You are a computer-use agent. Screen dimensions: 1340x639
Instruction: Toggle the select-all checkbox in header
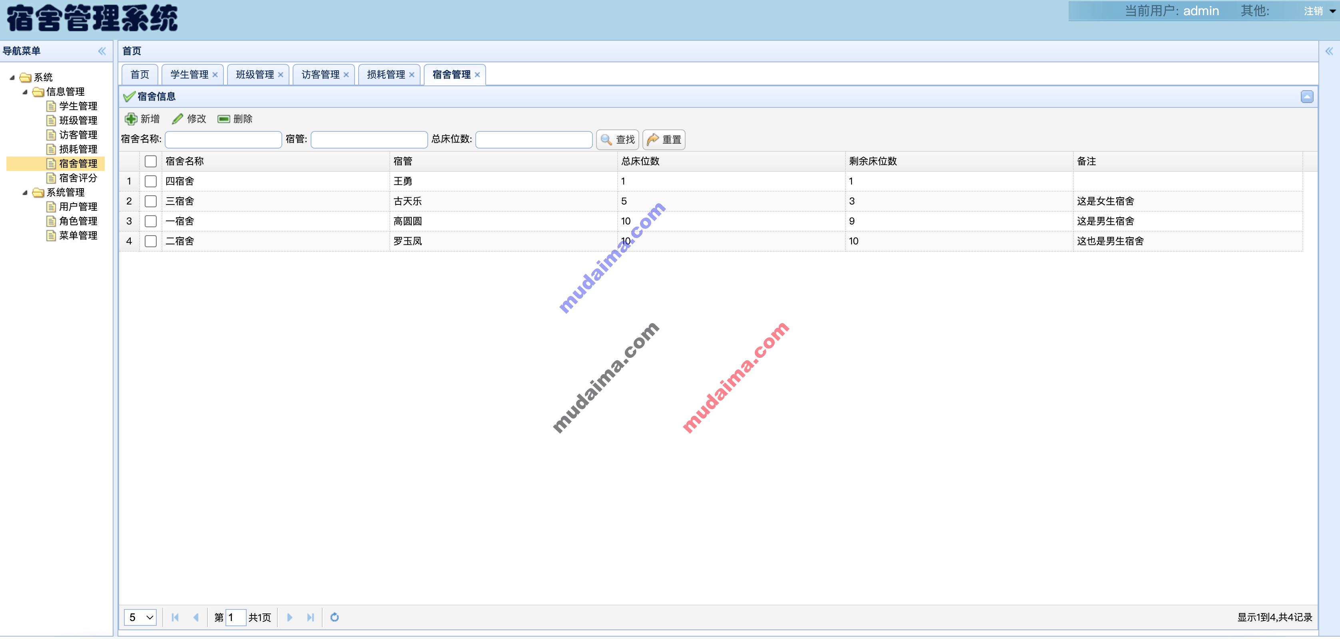click(x=151, y=162)
